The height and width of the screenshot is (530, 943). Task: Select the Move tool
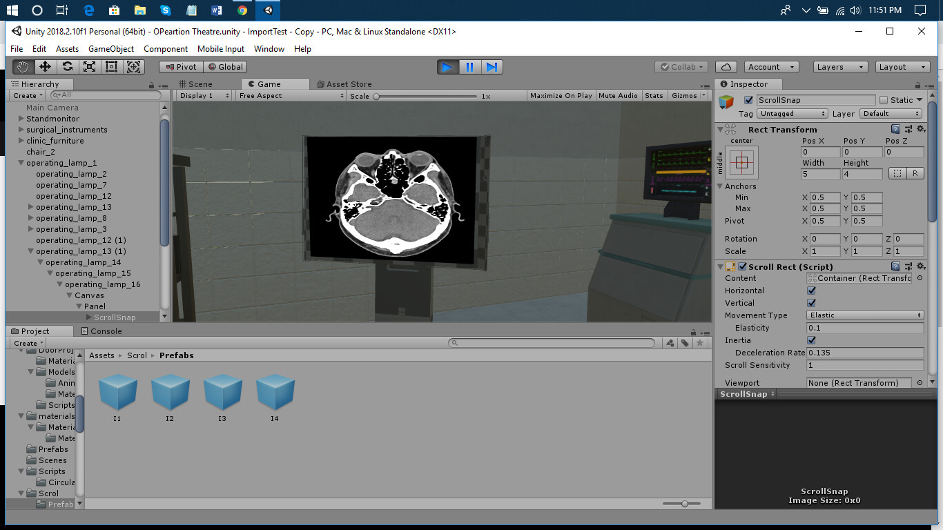[45, 66]
